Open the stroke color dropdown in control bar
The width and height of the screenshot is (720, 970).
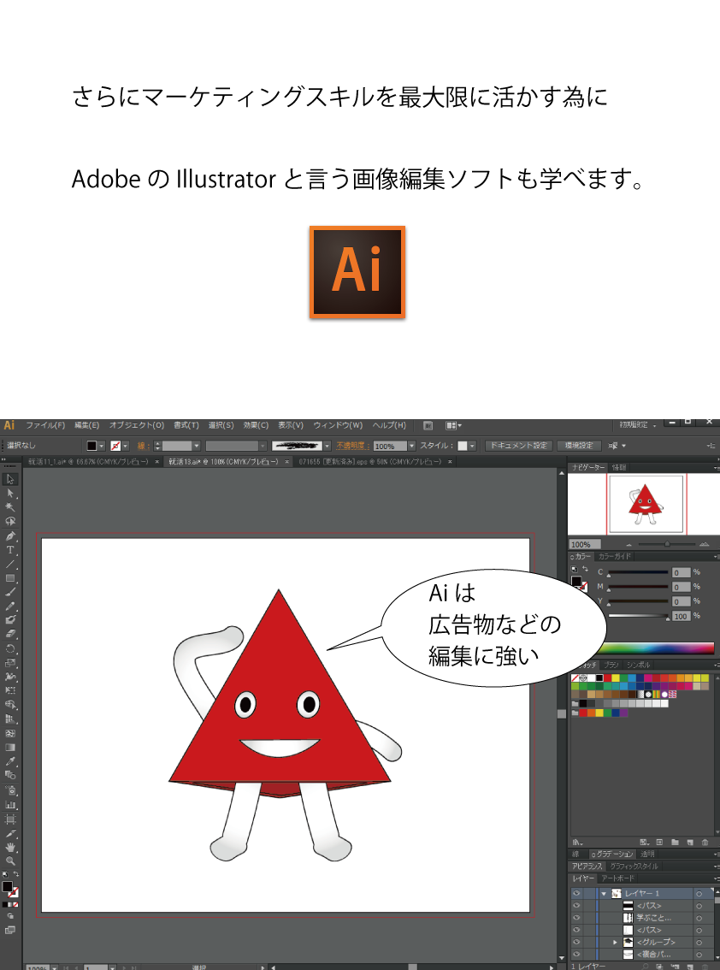(125, 446)
